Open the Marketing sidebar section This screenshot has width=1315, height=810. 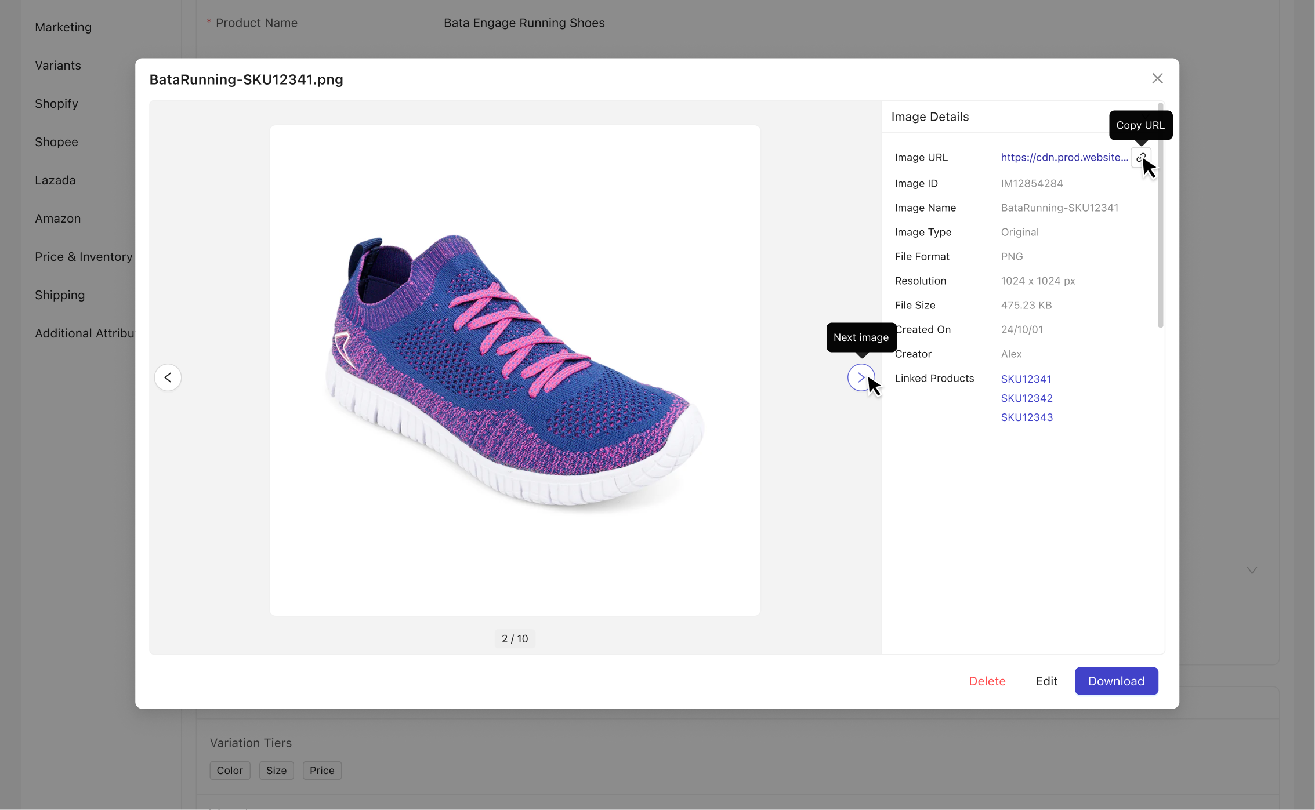63,27
